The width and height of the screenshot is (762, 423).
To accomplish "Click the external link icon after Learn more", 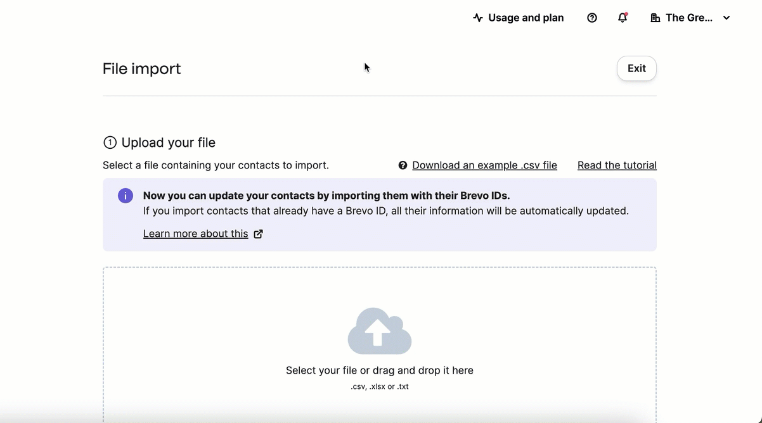I will click(258, 233).
